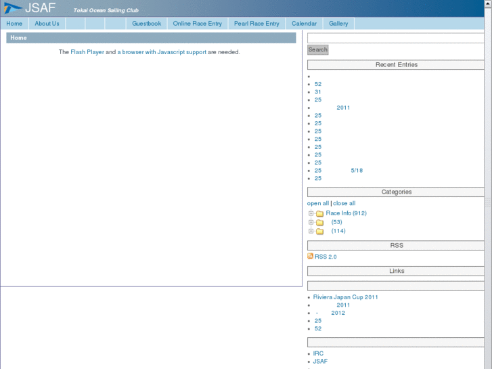Click the folder icon for the (53) category
This screenshot has height=369, width=492.
coord(319,223)
